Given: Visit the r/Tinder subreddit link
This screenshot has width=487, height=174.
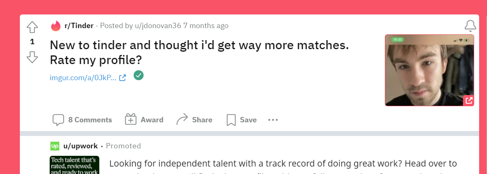Looking at the screenshot, I should (x=79, y=26).
